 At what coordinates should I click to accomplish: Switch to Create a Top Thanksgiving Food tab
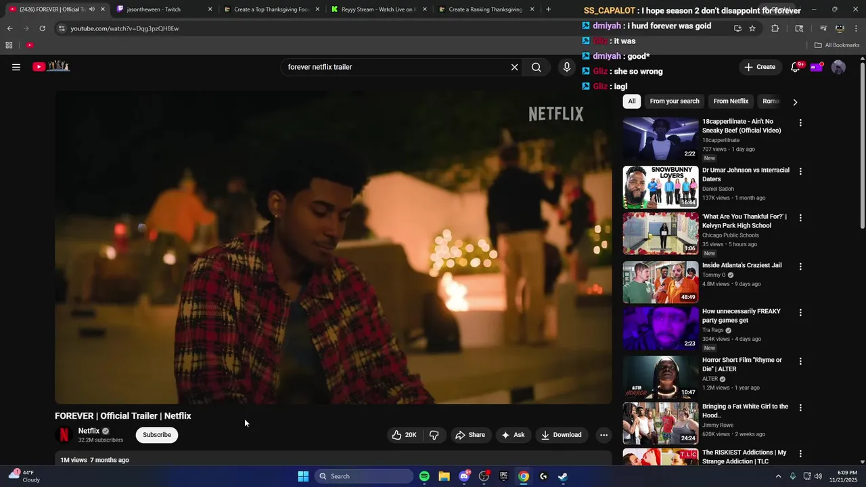click(x=271, y=9)
